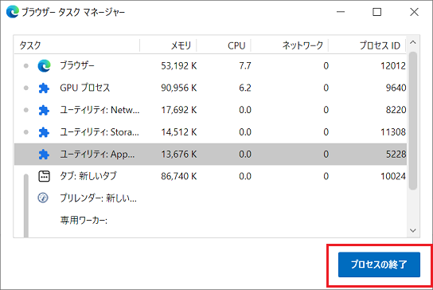The width and height of the screenshot is (433, 290).
Task: Click the scrollbar up arrow in task list
Action: [413, 42]
